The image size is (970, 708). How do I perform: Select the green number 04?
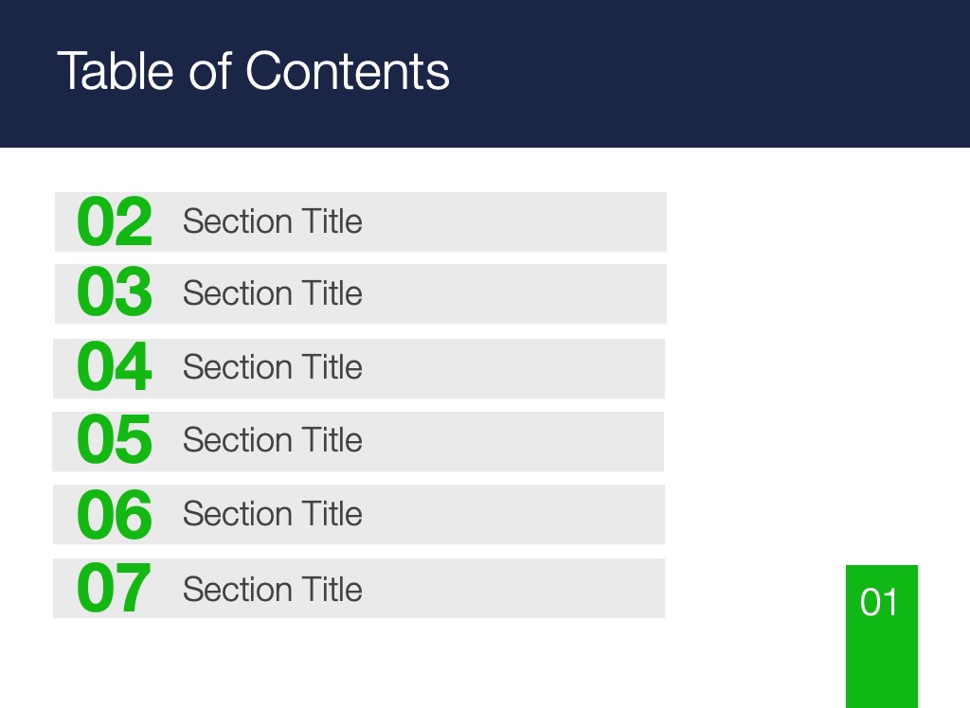tap(115, 366)
